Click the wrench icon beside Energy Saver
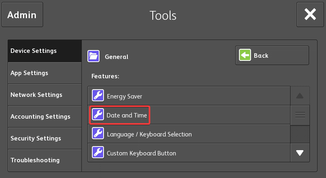 [x=98, y=96]
